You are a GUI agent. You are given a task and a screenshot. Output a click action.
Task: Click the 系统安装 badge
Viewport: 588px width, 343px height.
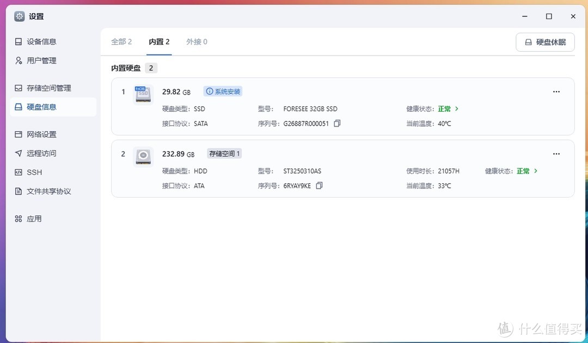pos(223,91)
